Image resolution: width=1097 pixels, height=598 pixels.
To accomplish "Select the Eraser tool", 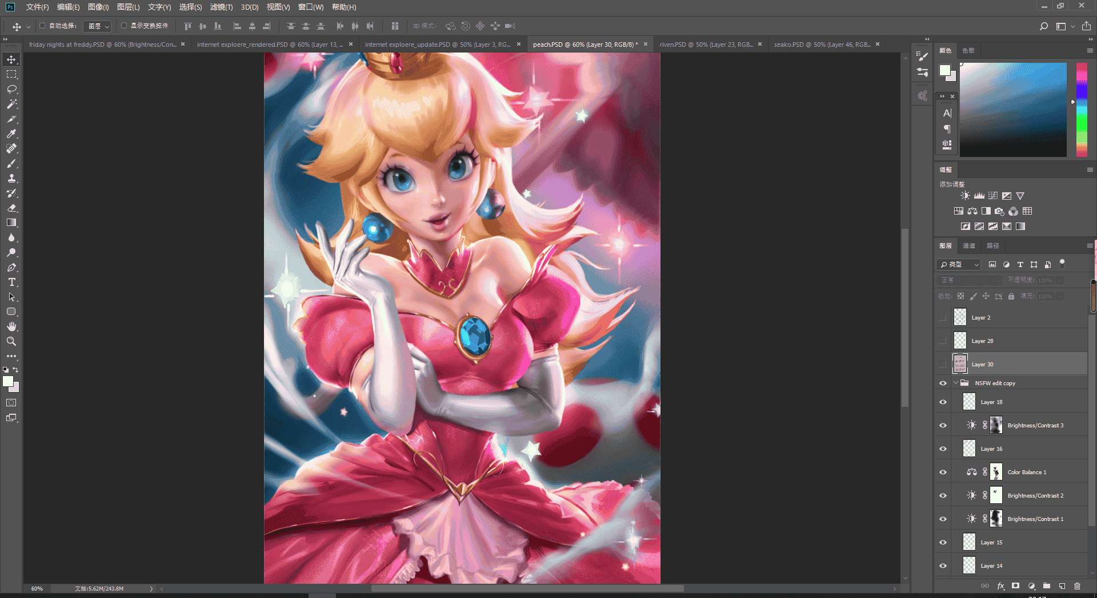I will [x=11, y=208].
